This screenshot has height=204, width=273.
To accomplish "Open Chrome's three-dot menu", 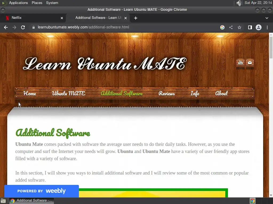I will [x=267, y=27].
